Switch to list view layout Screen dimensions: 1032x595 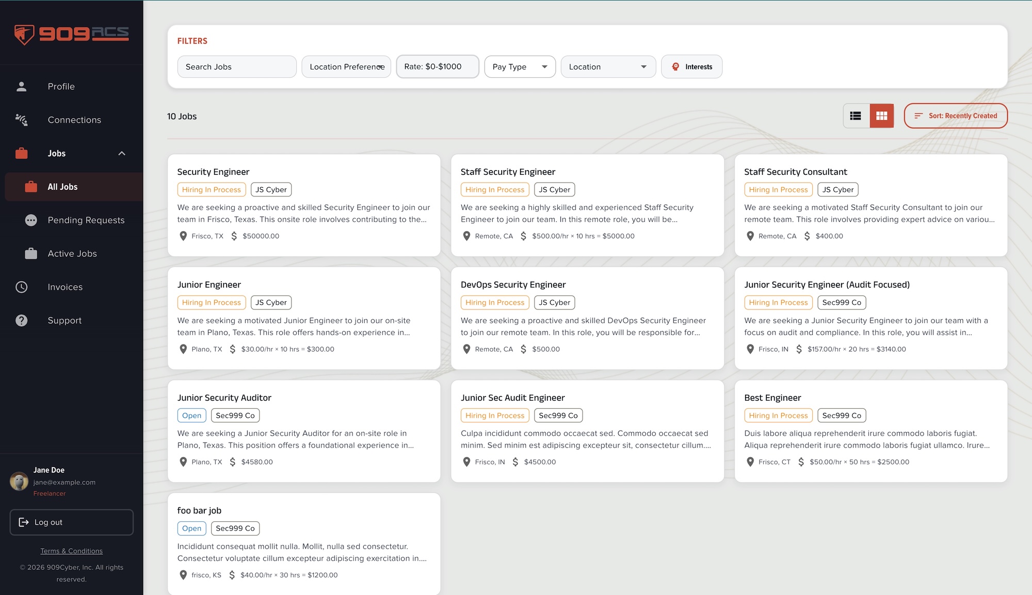pyautogui.click(x=856, y=116)
